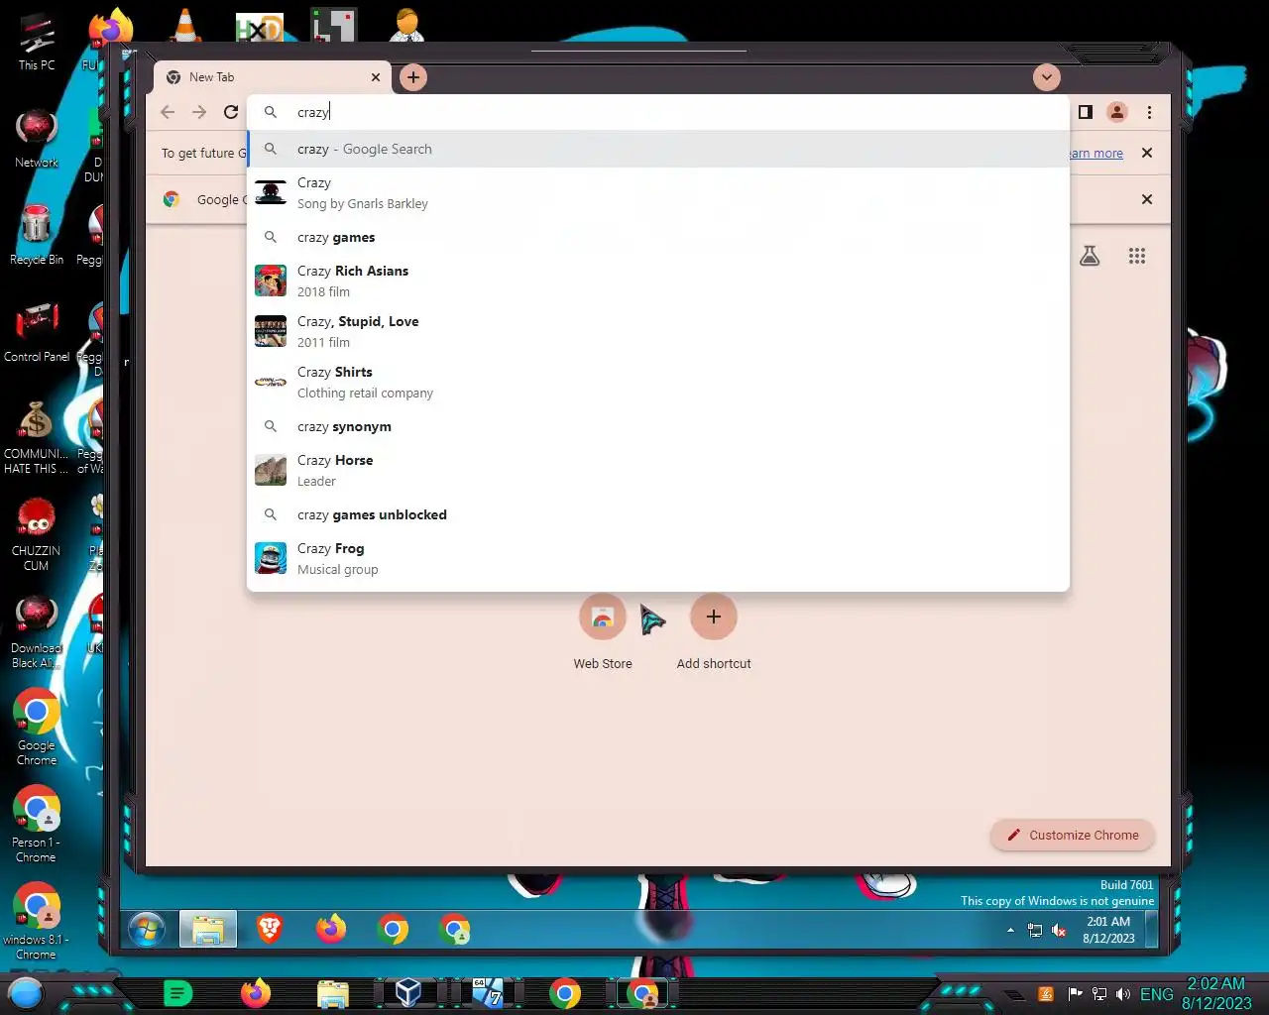1269x1015 pixels.
Task: Open host volume speaker icon in tray
Action: [x=1123, y=994]
